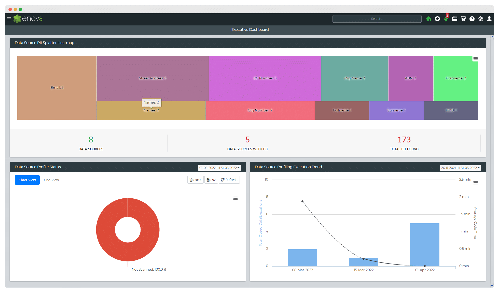Select the Surname: 1 heatmap tile
Image resolution: width=499 pixels, height=293 pixels.
[396, 110]
